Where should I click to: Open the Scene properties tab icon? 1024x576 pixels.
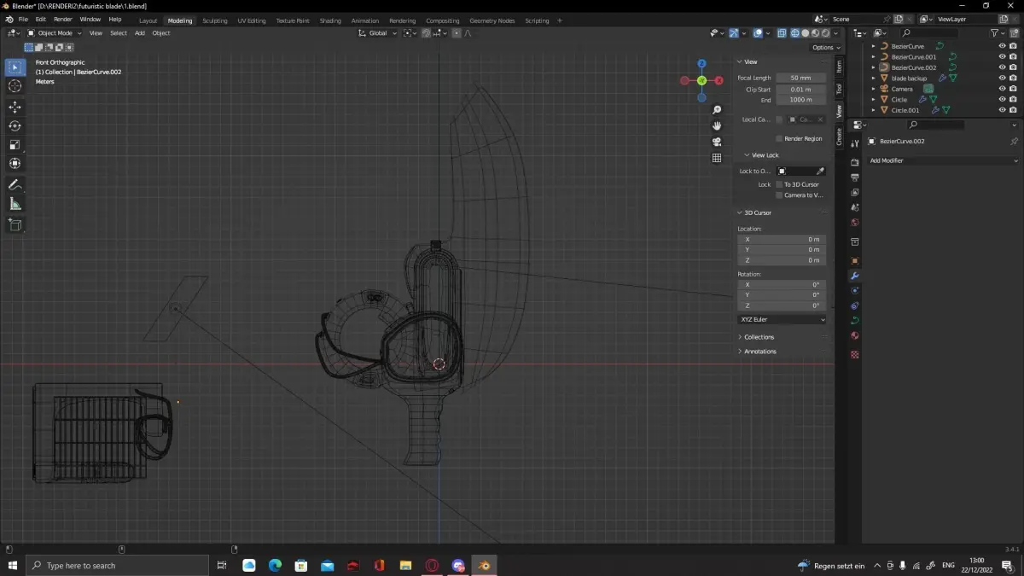(855, 208)
